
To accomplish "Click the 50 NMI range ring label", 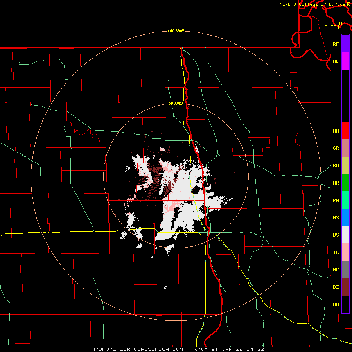I will click(176, 104).
